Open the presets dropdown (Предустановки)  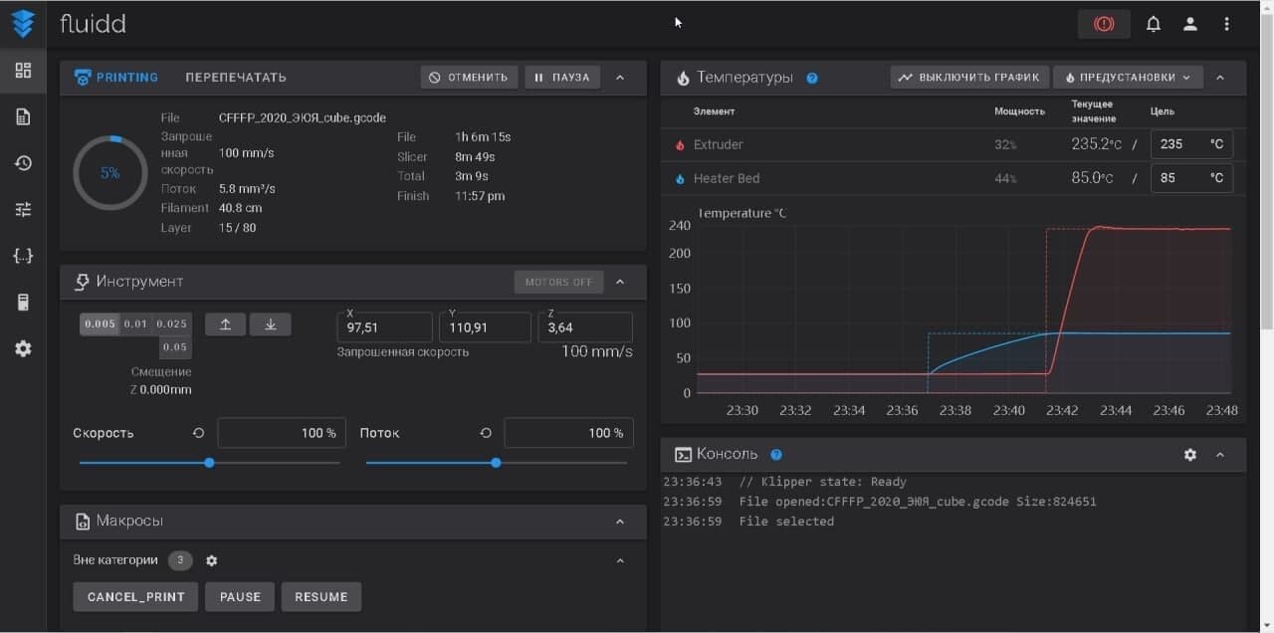(1128, 78)
